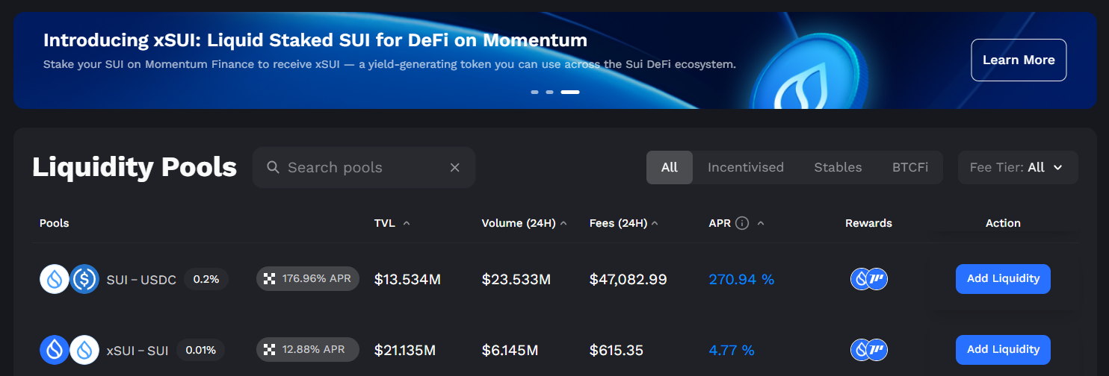Viewport: 1109px width, 376px height.
Task: Sort pools by Fees (24H) arrow
Action: (655, 223)
